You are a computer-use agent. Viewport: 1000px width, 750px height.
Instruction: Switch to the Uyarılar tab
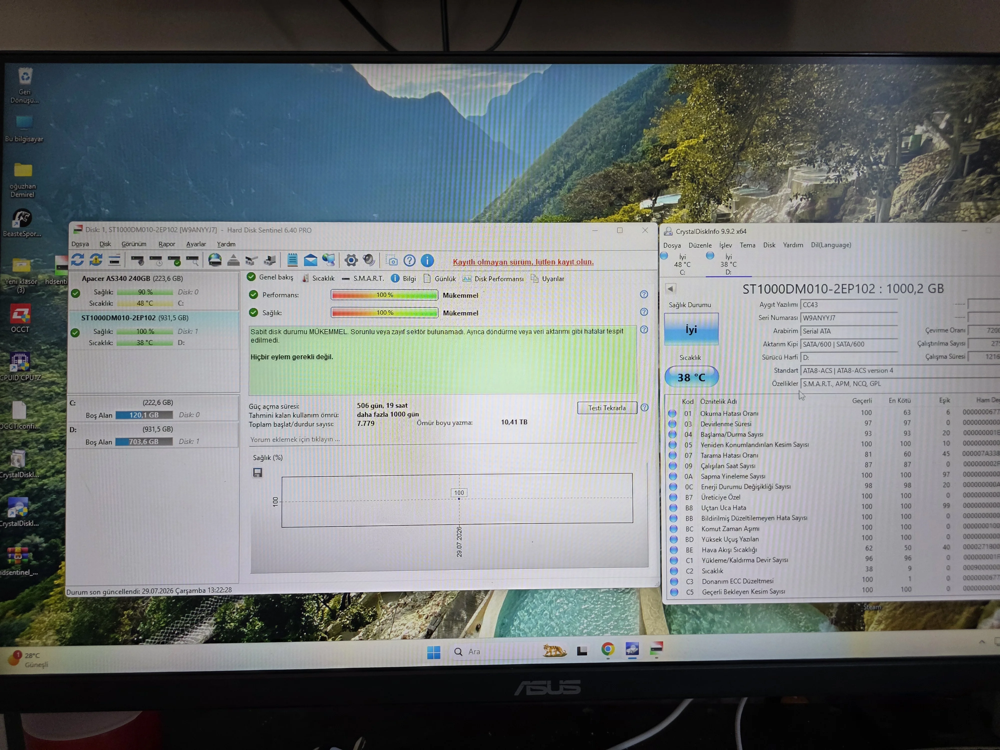[547, 279]
